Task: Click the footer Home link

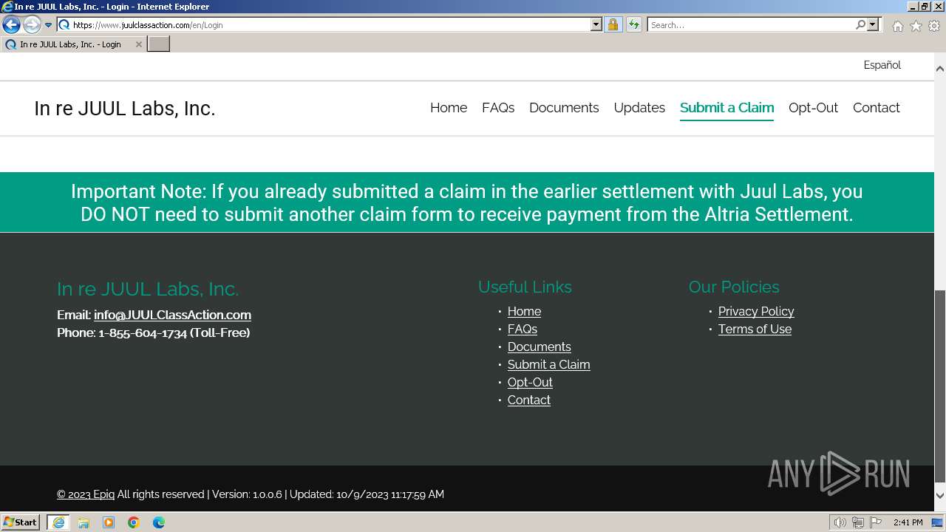Action: coord(524,311)
